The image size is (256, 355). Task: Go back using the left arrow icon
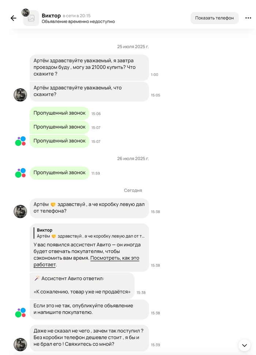[x=14, y=18]
